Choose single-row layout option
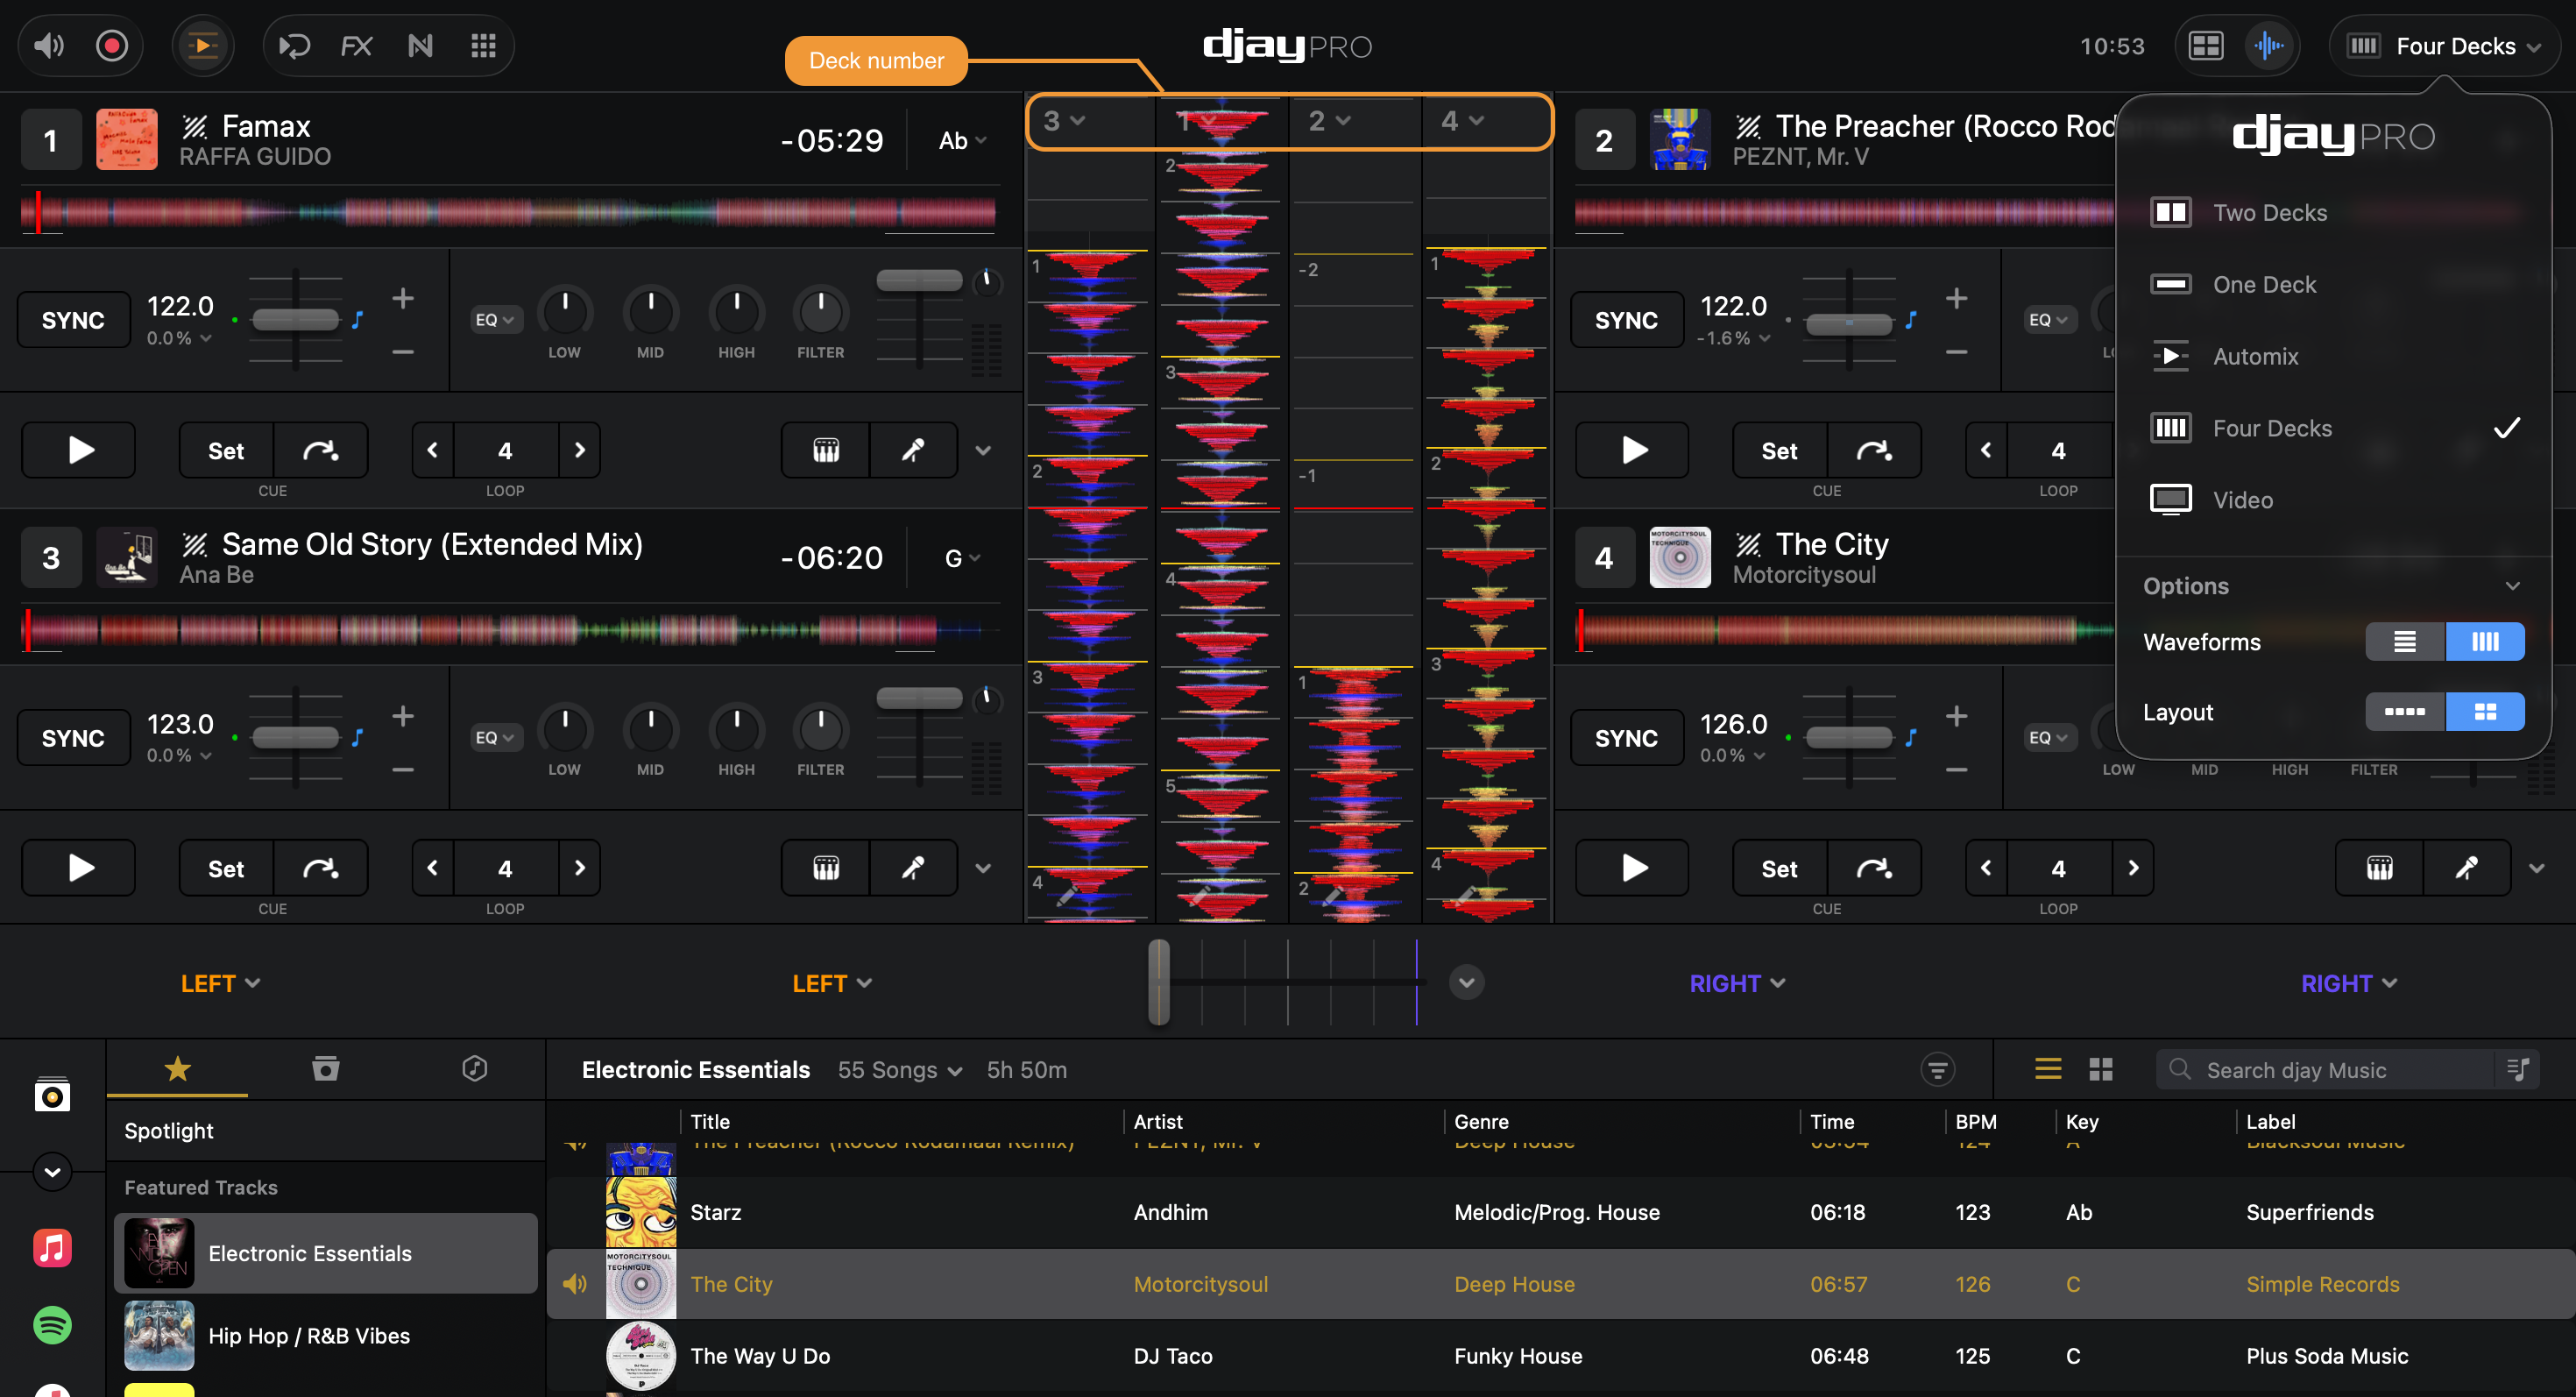 pos(2404,711)
